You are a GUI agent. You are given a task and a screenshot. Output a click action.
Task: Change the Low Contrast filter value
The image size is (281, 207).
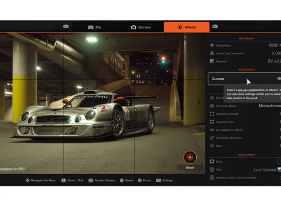265,170
